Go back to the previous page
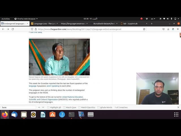The width and height of the screenshot is (181, 136). point(3,29)
